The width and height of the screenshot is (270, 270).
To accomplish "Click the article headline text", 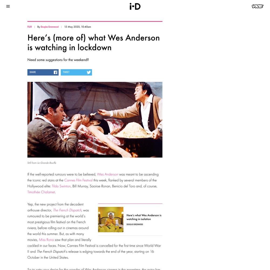I will coord(93,43).
